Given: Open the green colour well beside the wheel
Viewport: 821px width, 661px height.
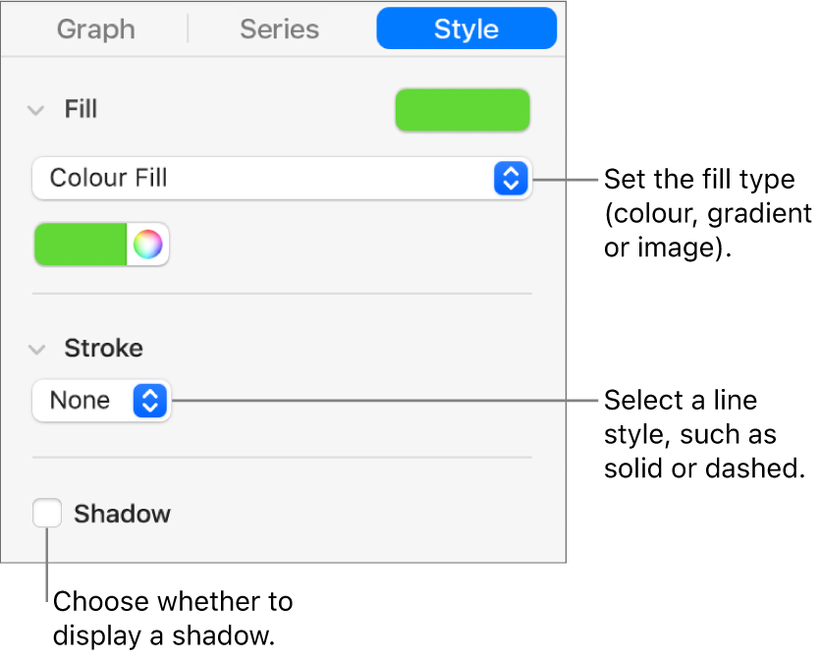Looking at the screenshot, I should (82, 244).
